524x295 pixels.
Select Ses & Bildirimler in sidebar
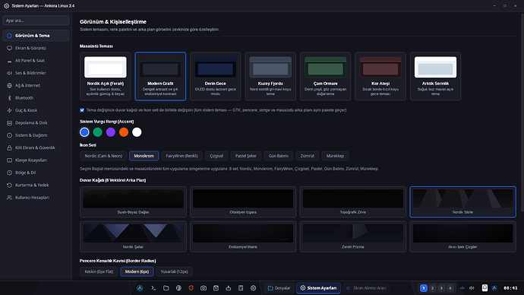[36, 73]
